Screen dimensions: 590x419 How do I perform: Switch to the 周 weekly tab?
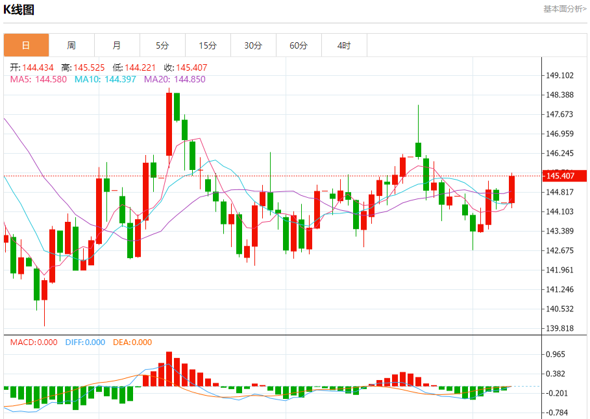coord(71,45)
